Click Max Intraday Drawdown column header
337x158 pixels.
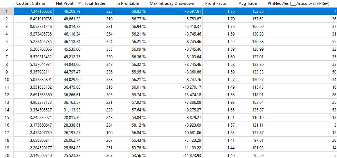175,3
